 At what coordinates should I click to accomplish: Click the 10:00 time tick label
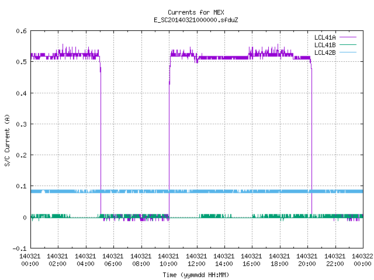pyautogui.click(x=168, y=264)
